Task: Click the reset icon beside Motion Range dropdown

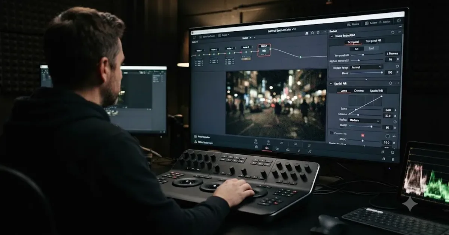Action: [x=397, y=67]
